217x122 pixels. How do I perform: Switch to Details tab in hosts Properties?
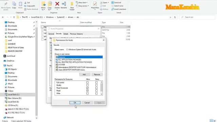(65, 34)
